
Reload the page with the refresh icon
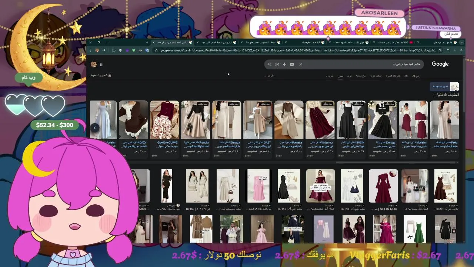click(x=448, y=50)
